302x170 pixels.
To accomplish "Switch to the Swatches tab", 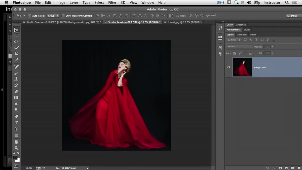I will [241, 25].
